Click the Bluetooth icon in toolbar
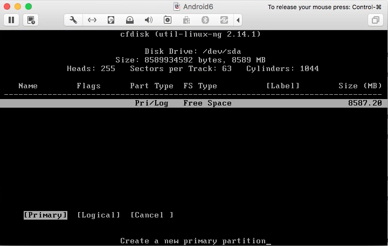388x246 pixels. pos(205,20)
